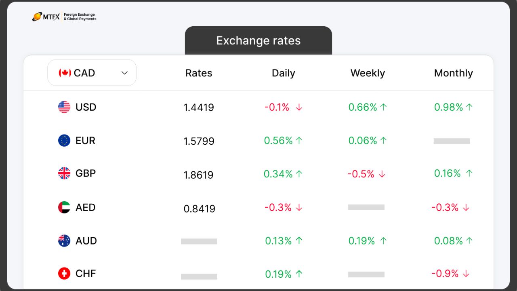Select the EUR European Union flag icon
Image resolution: width=517 pixels, height=291 pixels.
pos(64,141)
